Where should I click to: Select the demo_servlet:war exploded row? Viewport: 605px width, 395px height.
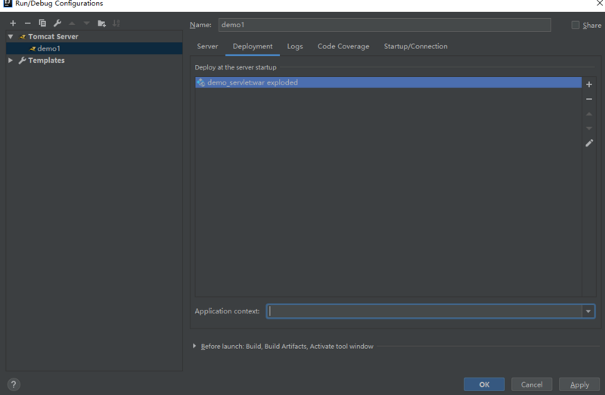tap(388, 82)
